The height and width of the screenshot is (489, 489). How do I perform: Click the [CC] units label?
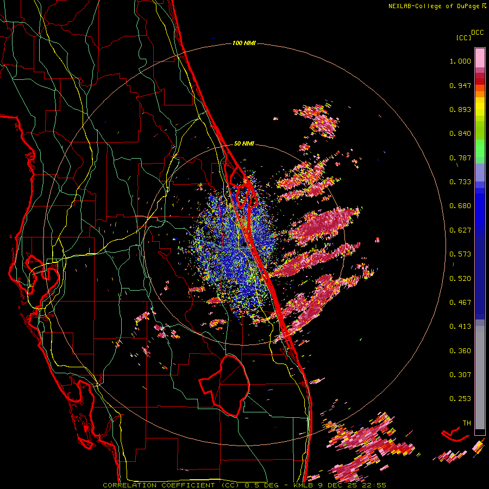coord(463,37)
